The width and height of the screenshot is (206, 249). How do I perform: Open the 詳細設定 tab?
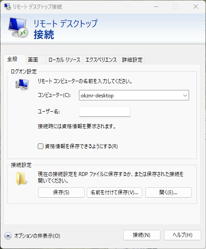click(x=132, y=60)
